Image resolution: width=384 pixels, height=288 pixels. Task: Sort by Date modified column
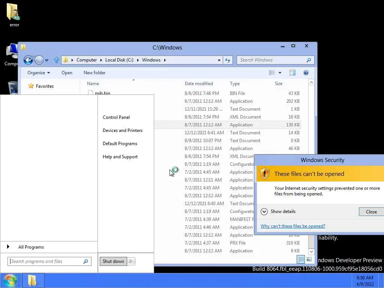199,84
